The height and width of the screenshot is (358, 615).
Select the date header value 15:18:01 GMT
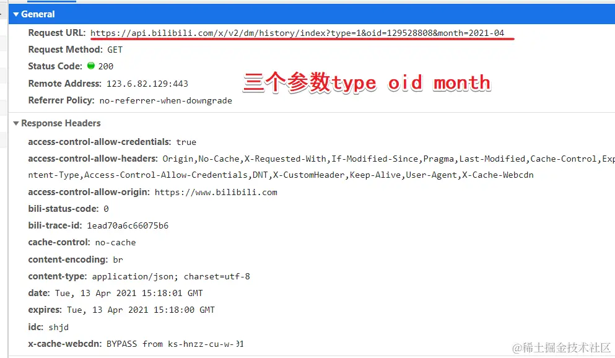tap(129, 294)
